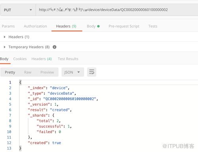
Task: Click the request URL input field
Action: click(117, 10)
